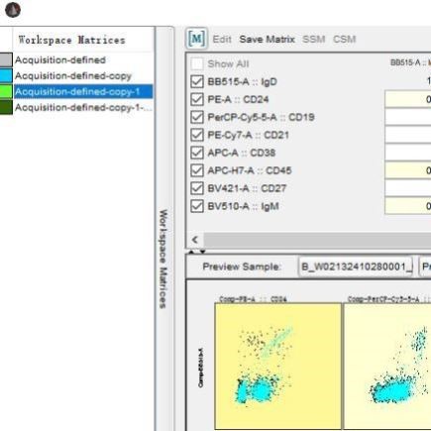Viewport: 431px width, 431px height.
Task: Click the left scroll arrow of matrix table
Action: 195,240
